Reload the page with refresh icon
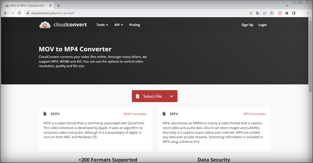Screen dimensions: 313x163 (x=19, y=13)
